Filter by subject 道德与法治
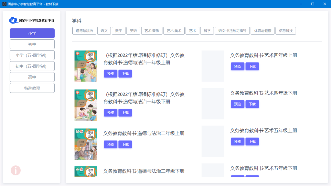Screen dimensions: 331x186 [84, 31]
